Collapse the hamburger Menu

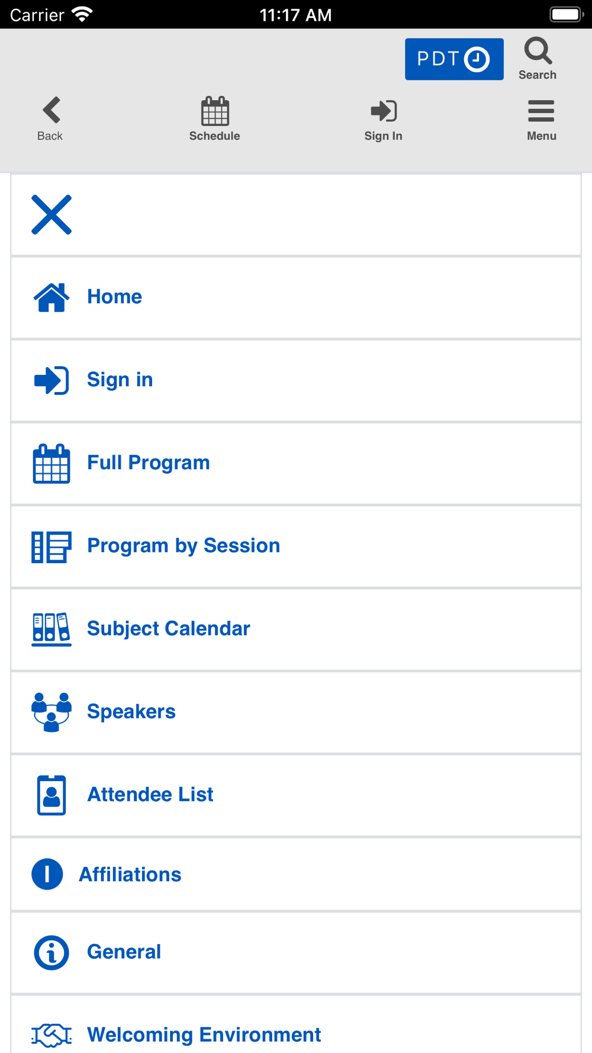pyautogui.click(x=541, y=118)
